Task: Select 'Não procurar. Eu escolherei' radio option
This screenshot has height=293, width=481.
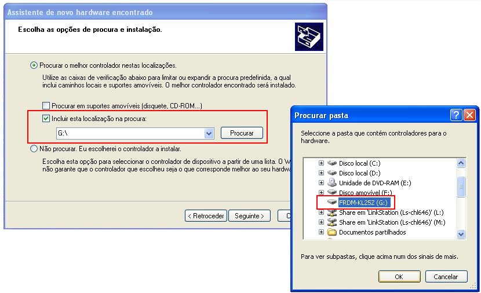Action: (34, 149)
